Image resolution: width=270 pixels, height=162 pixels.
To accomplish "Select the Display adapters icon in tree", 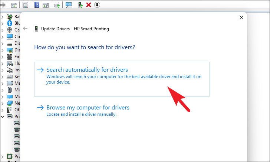I will click(x=10, y=50).
